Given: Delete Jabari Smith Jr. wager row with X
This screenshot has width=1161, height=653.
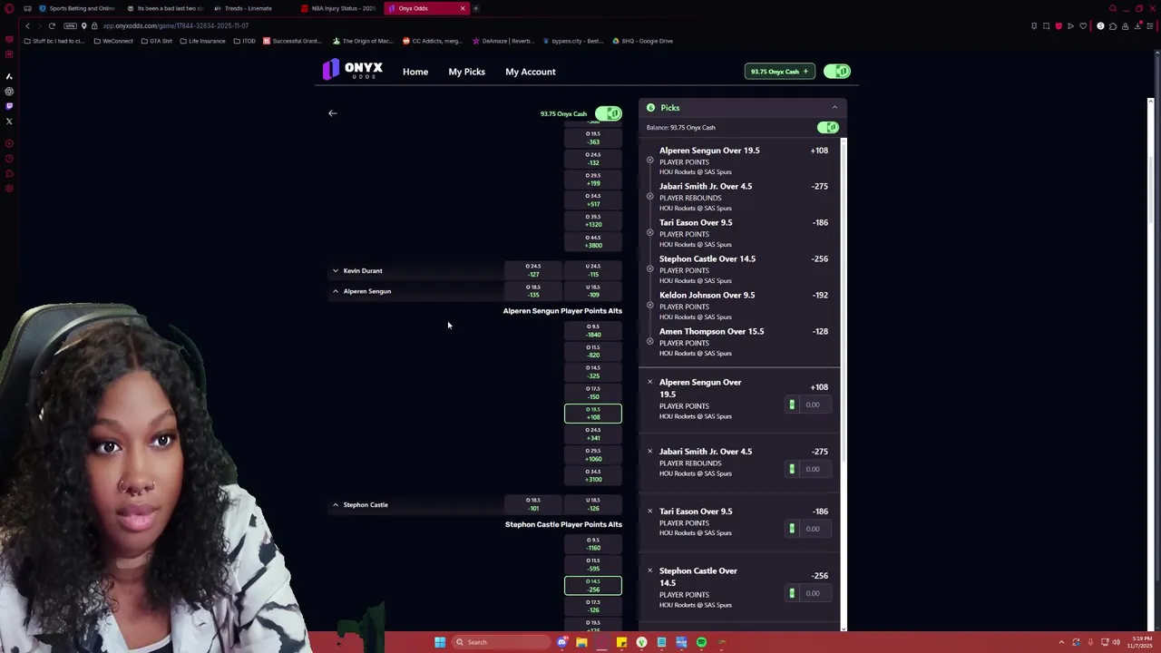Looking at the screenshot, I should pyautogui.click(x=649, y=451).
